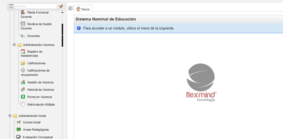Click the Calificaciones icon
This screenshot has height=139, width=283.
coord(23,63)
